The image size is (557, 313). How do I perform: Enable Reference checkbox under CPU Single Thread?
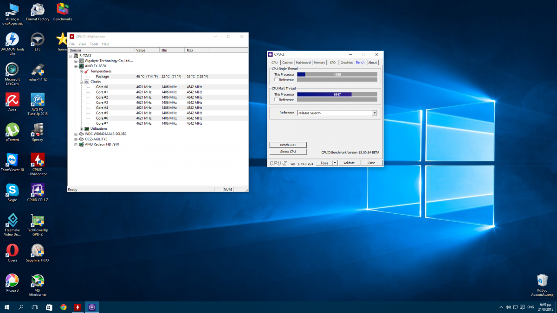tap(276, 80)
